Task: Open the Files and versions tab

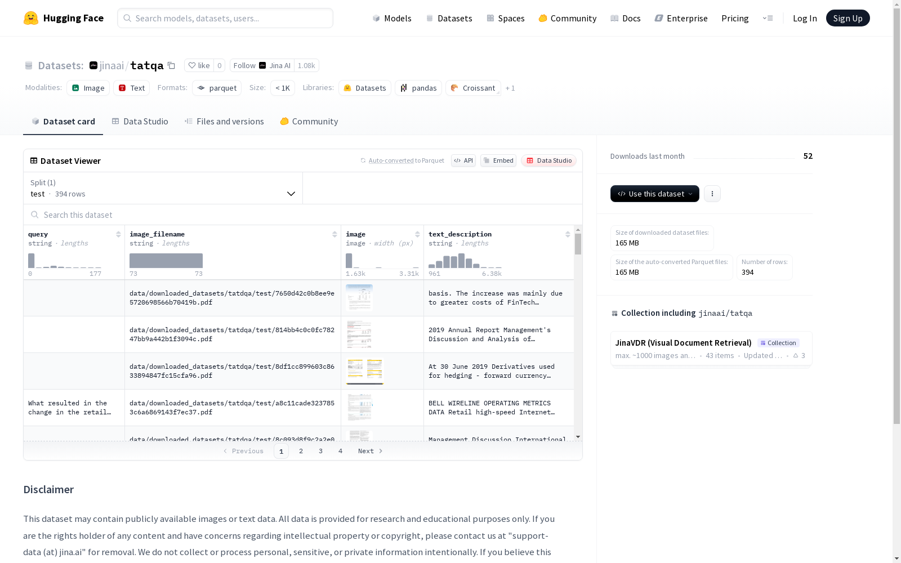Action: pyautogui.click(x=224, y=122)
